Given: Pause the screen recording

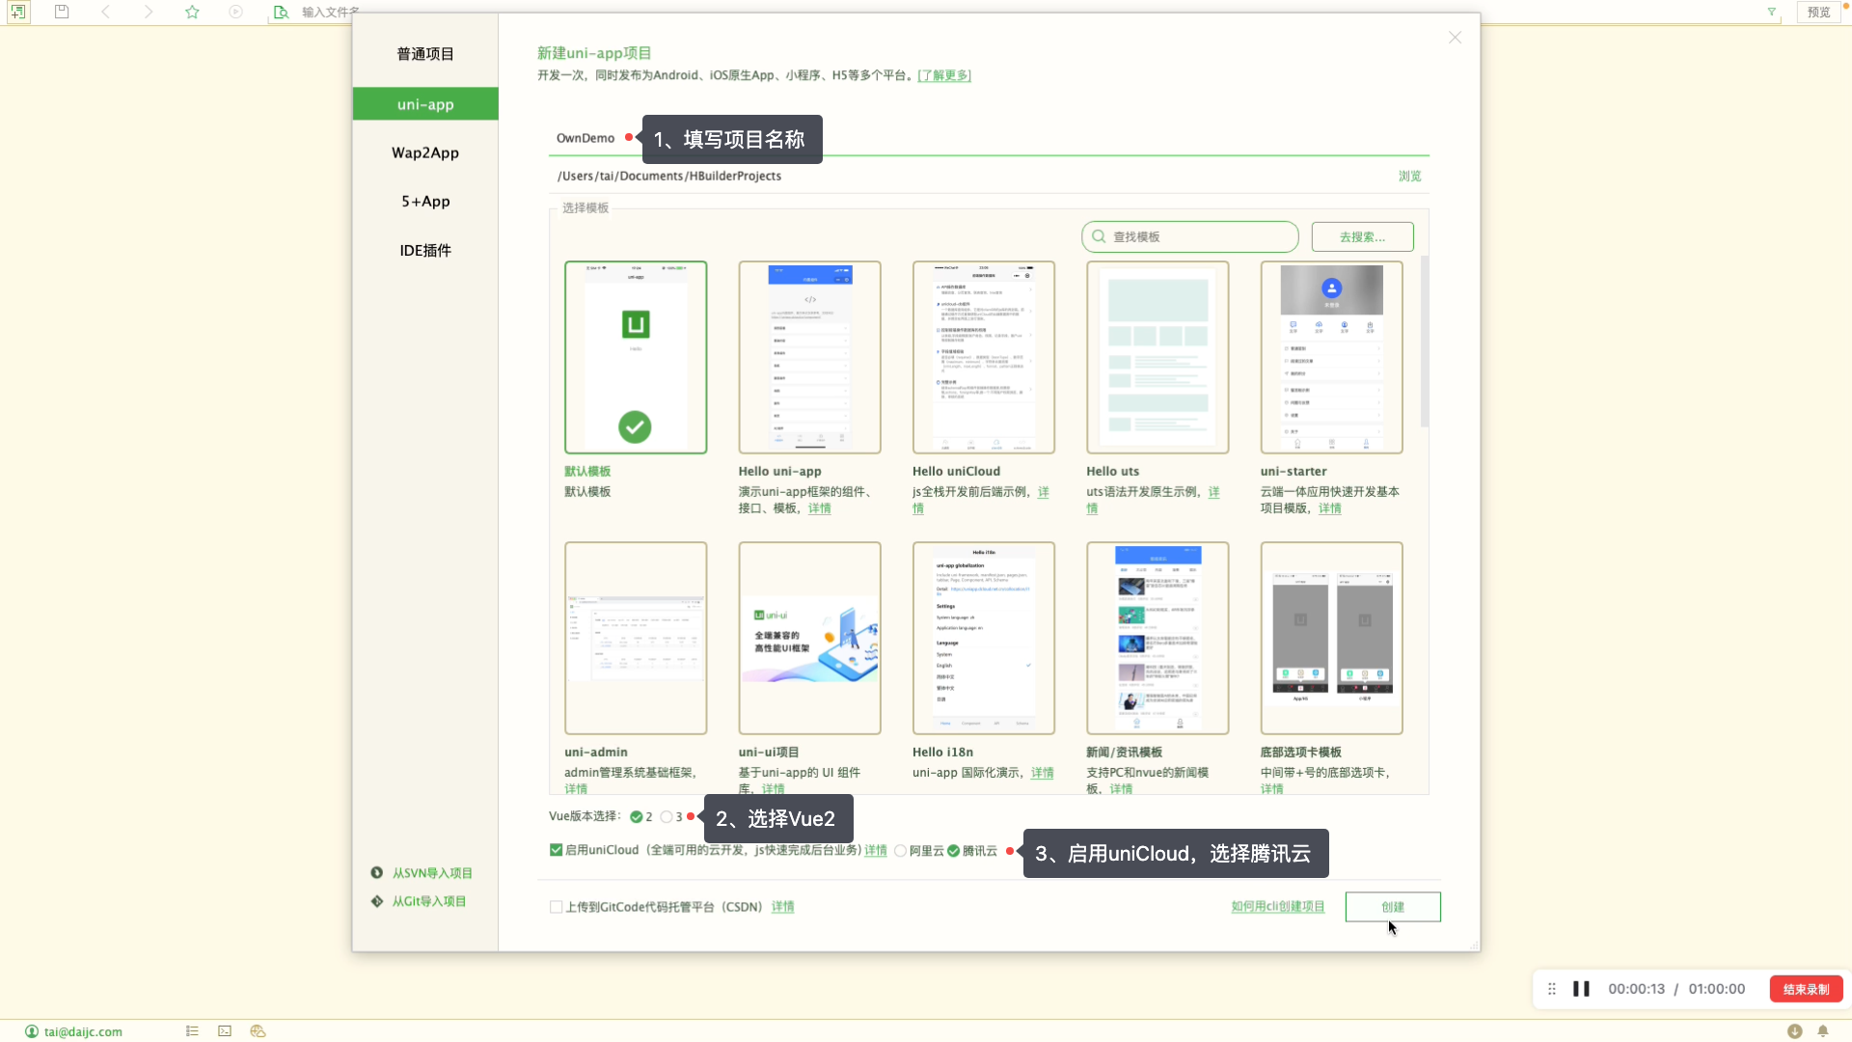Looking at the screenshot, I should 1581,989.
